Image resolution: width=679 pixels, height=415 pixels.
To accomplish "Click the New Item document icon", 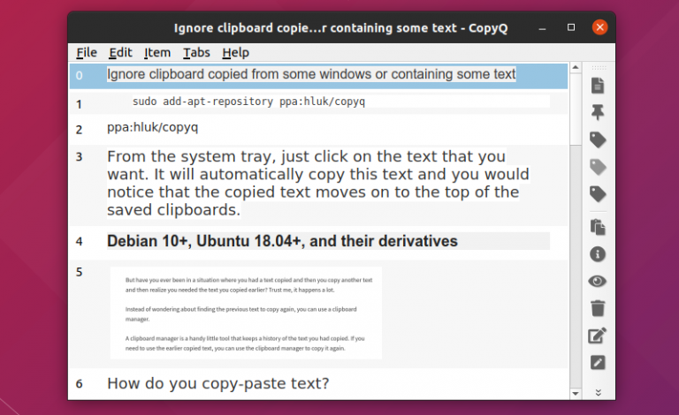I will click(598, 86).
